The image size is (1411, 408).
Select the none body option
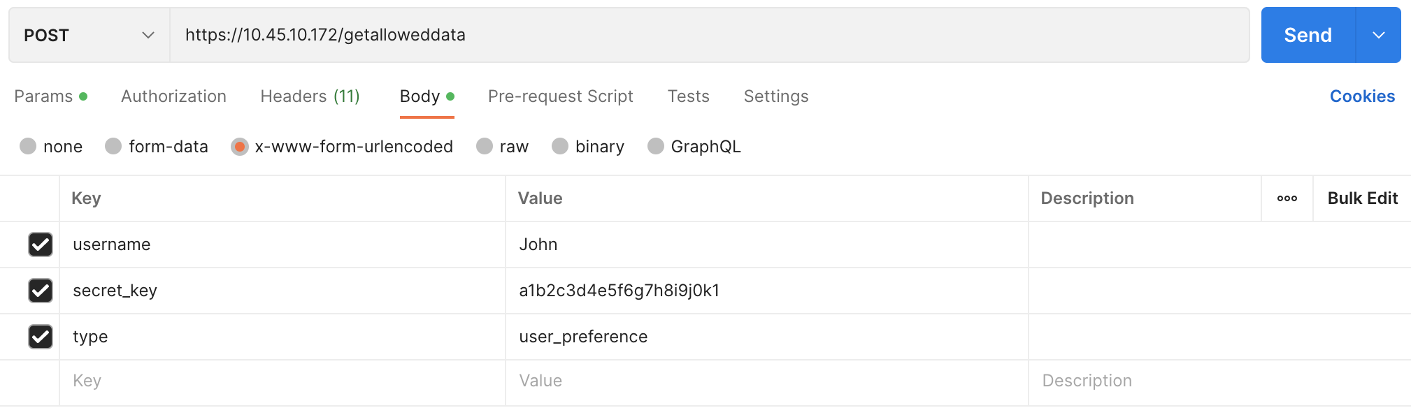click(28, 146)
